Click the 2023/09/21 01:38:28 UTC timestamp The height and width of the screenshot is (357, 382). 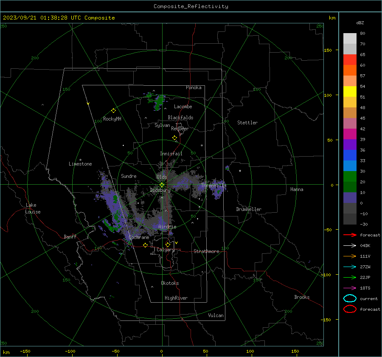click(x=42, y=18)
